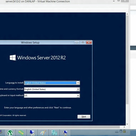Close the Windows Setup dialog
The image size is (136, 136).
(x=89, y=42)
